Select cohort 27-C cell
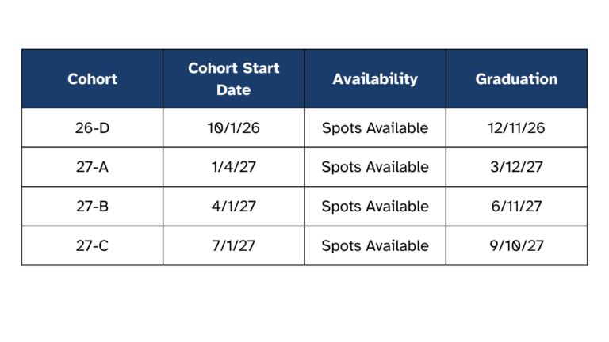Screen dimensions: 609x342 93,246
